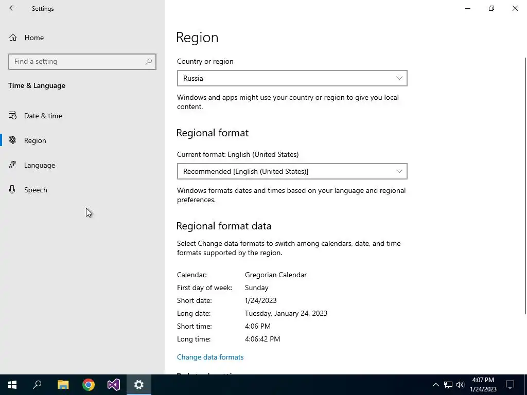Open the notification action center
The image size is (527, 395).
pyautogui.click(x=510, y=385)
